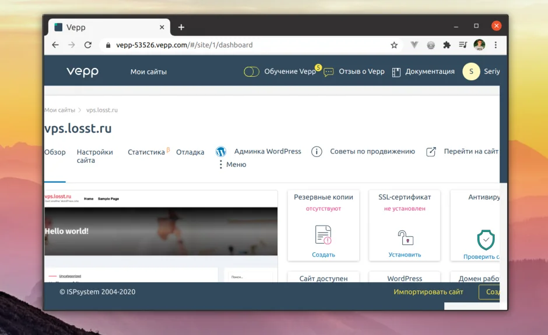Toggle the Обучение Vepp switch

(251, 71)
